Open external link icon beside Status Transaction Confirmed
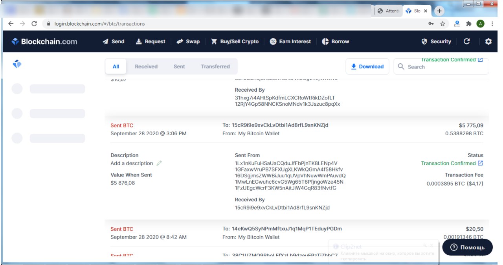503x265 pixels. (480, 163)
